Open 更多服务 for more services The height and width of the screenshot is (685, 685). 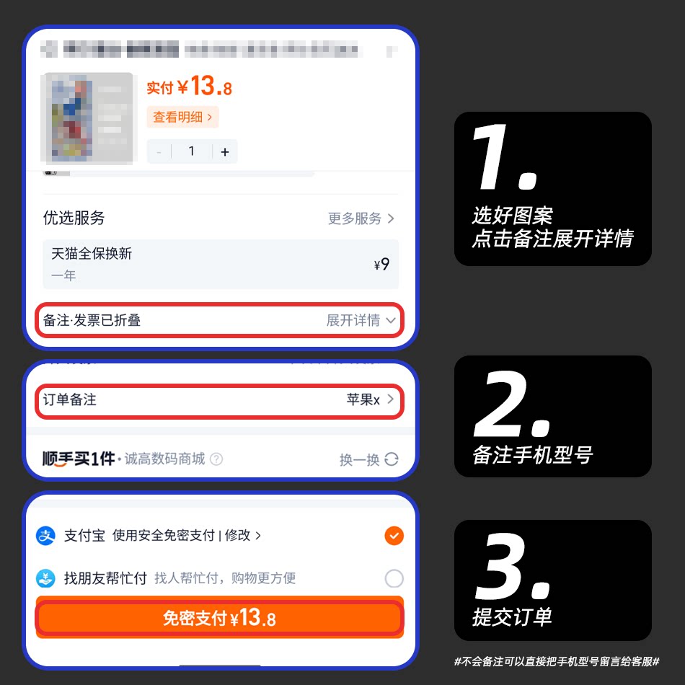[361, 218]
